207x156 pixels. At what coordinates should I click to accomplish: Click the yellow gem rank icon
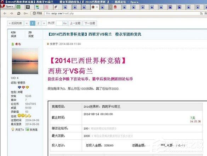coord(27,87)
